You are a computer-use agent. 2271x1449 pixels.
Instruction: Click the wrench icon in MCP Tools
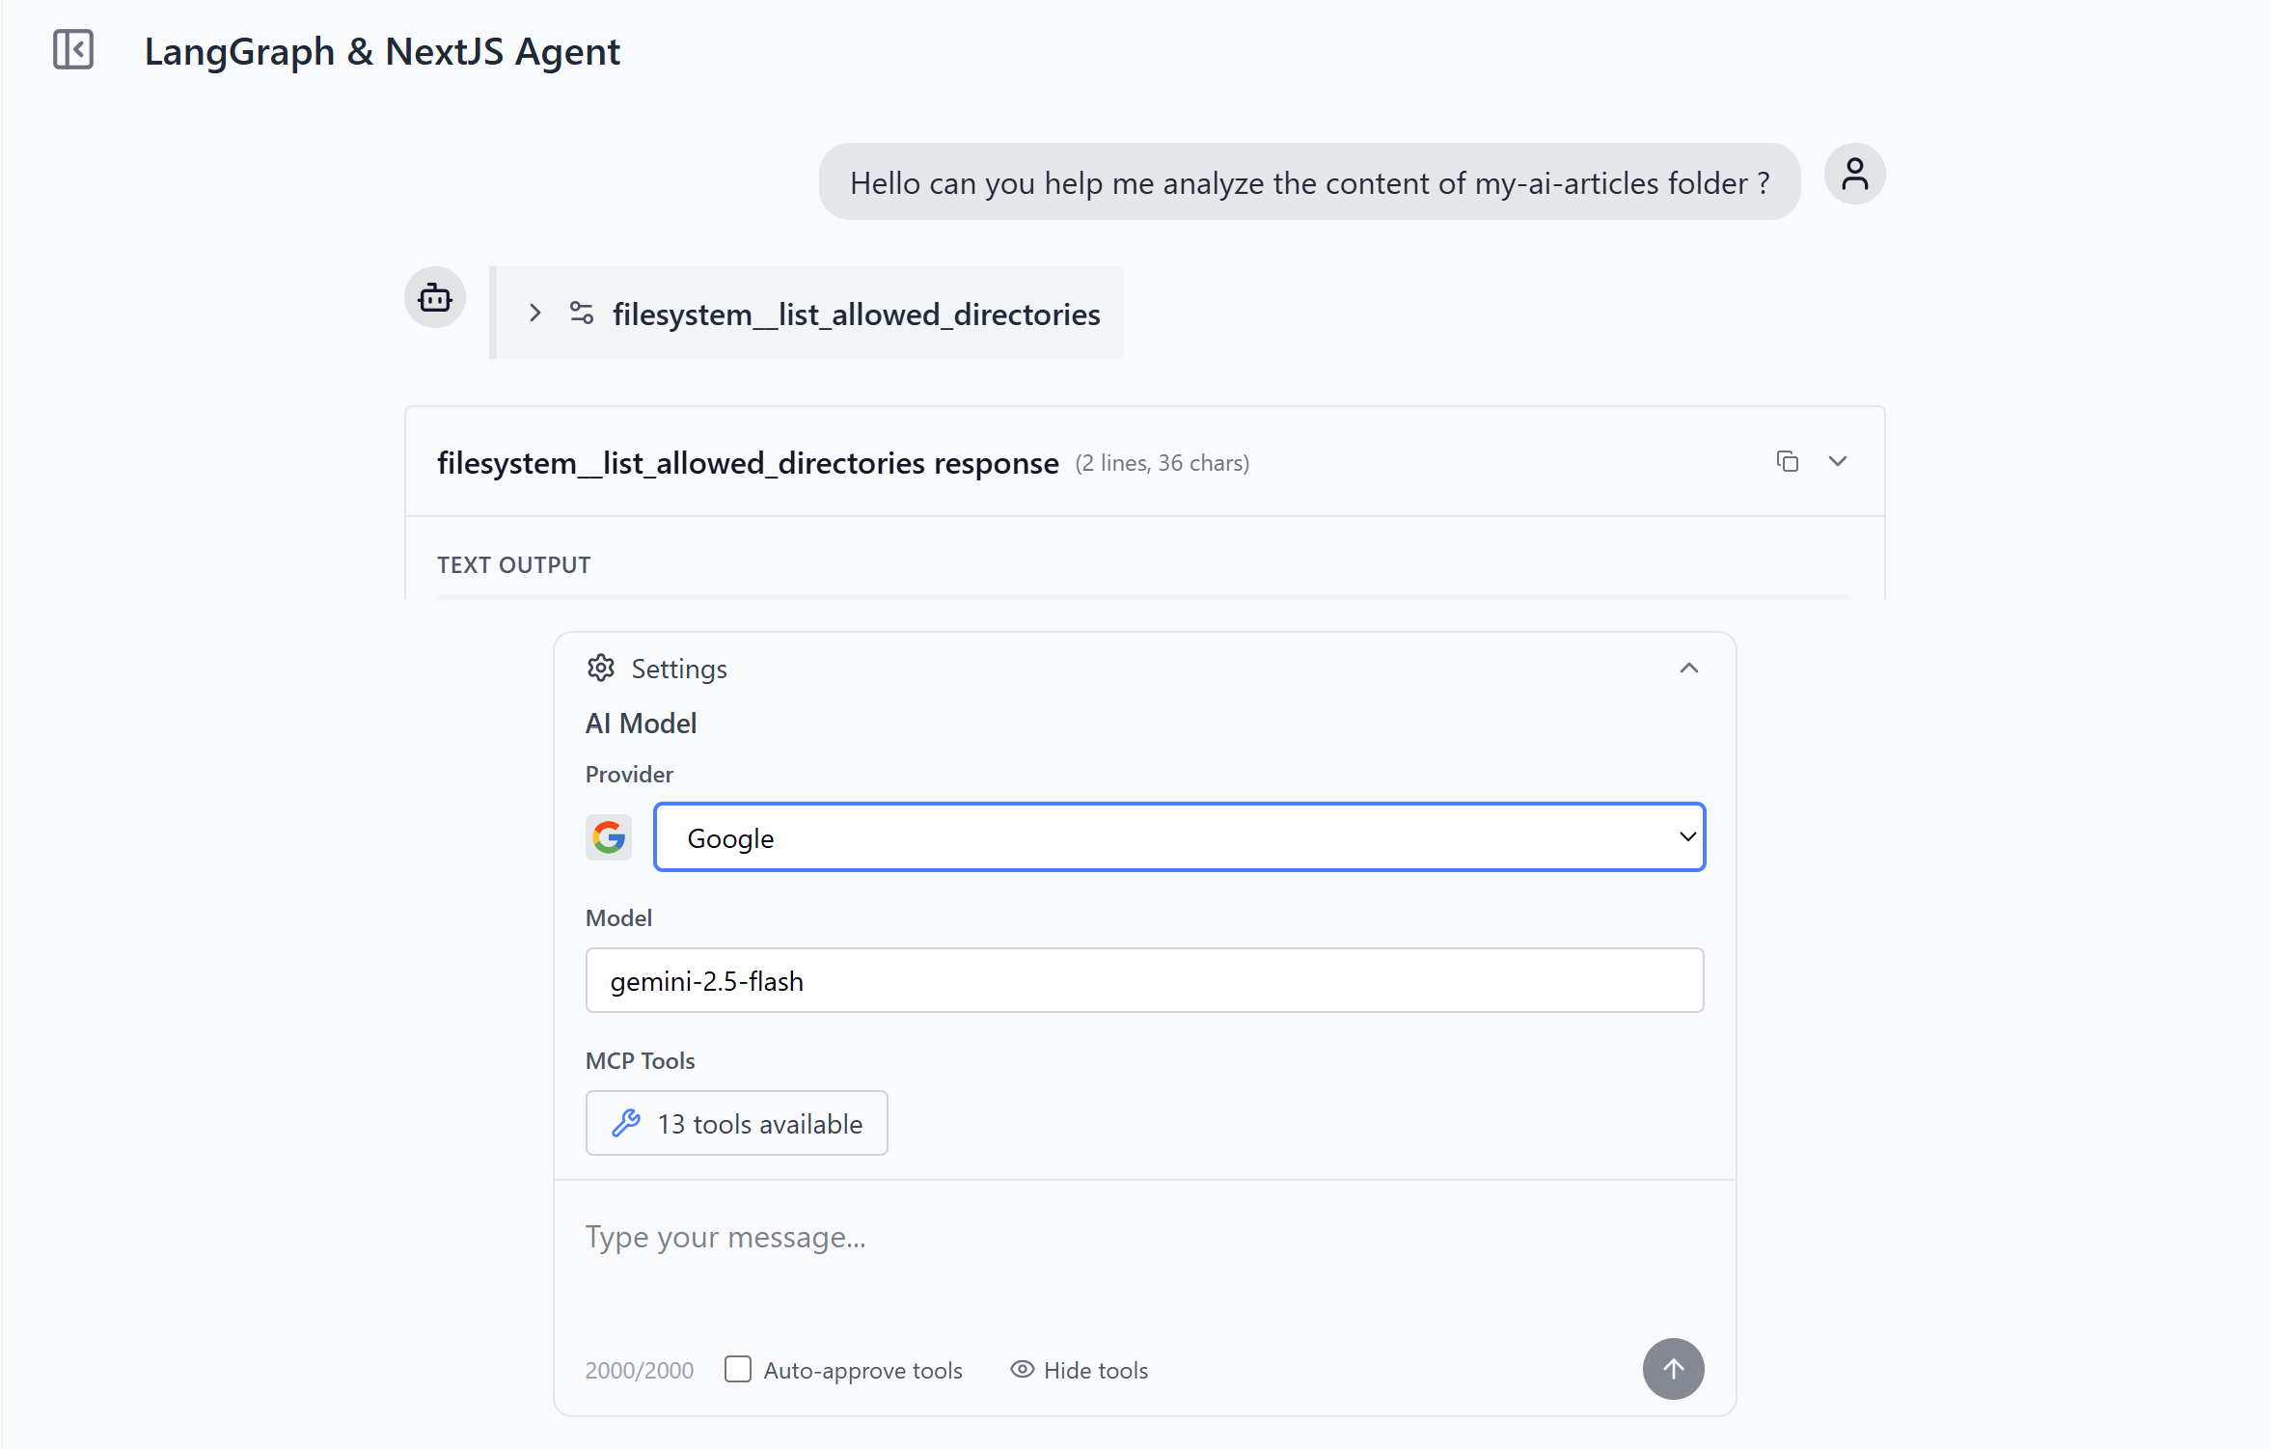[x=626, y=1123]
